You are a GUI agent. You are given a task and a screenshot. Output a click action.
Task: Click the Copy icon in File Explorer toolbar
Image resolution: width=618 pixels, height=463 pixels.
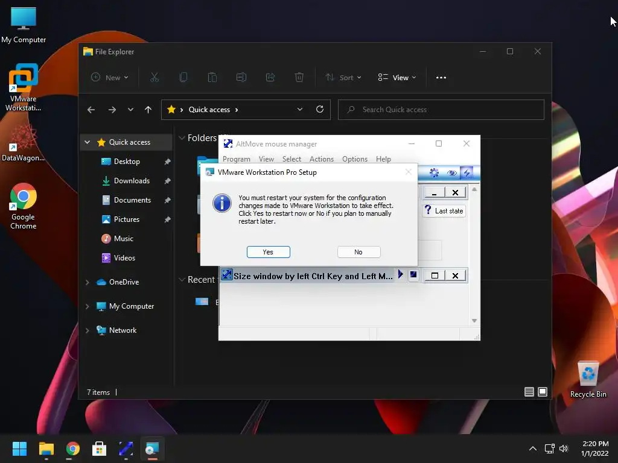point(183,78)
